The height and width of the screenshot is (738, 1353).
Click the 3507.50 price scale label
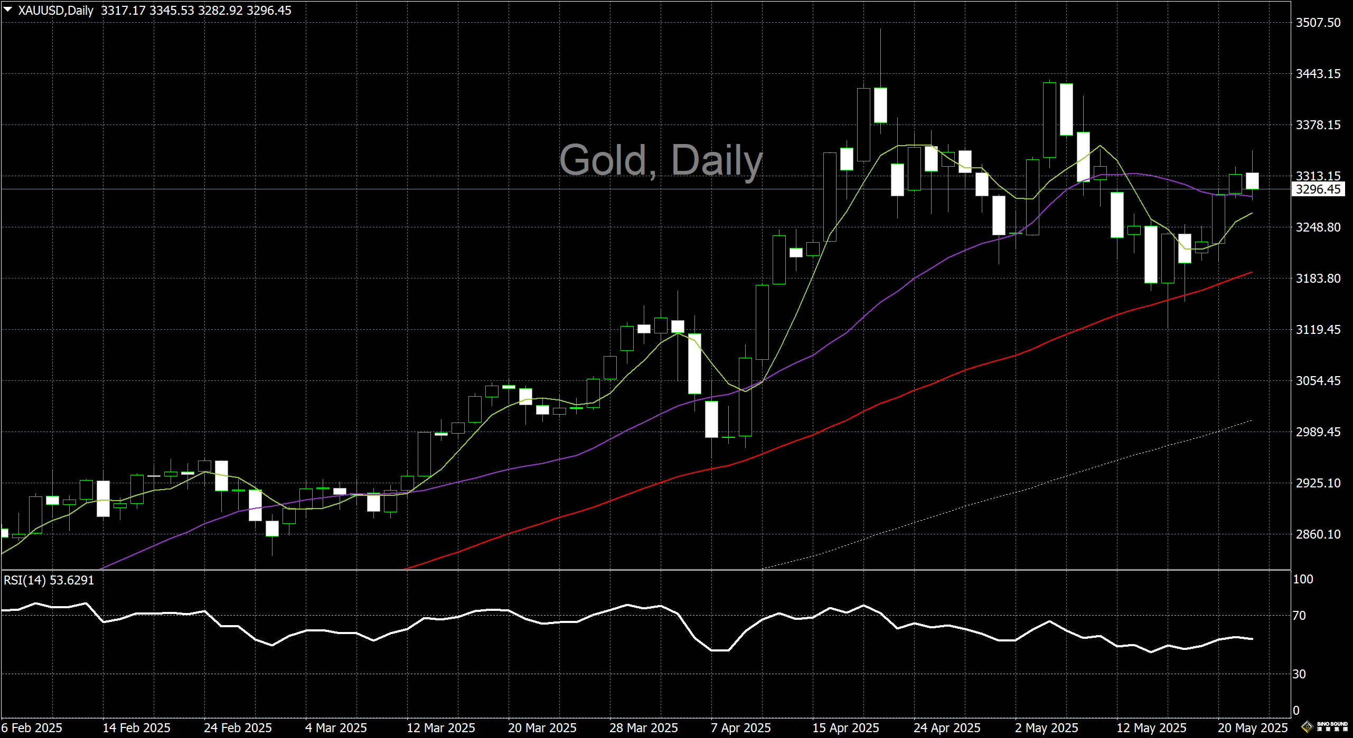(1318, 23)
